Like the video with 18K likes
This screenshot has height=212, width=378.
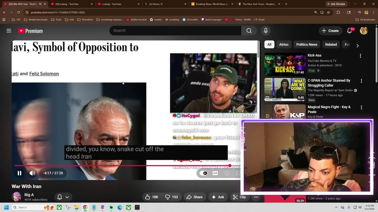152,197
